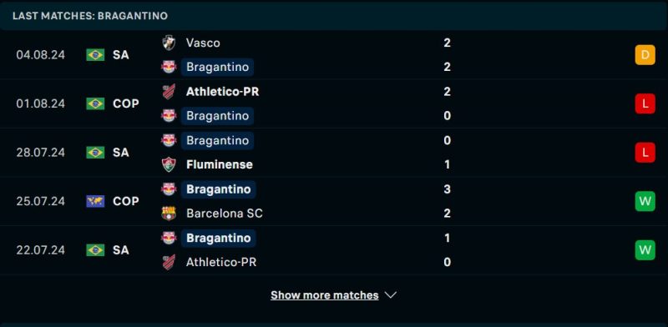Click COP competition label on 01.08.24 row
The image size is (668, 327).
[126, 103]
